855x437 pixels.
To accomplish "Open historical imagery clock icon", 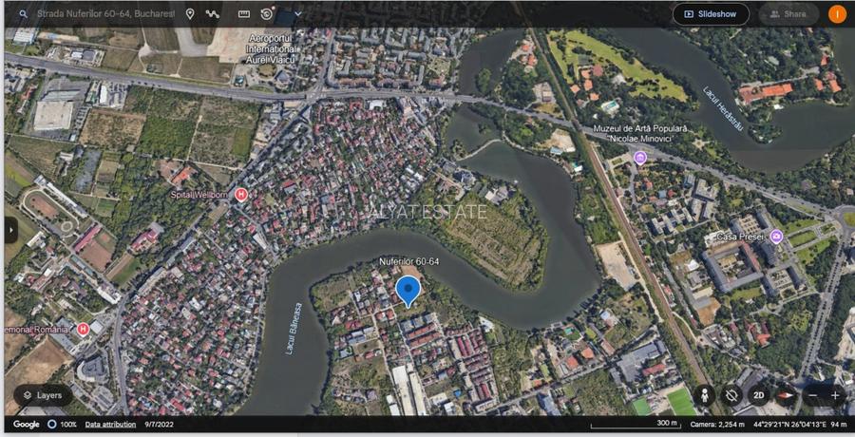I will click(267, 14).
